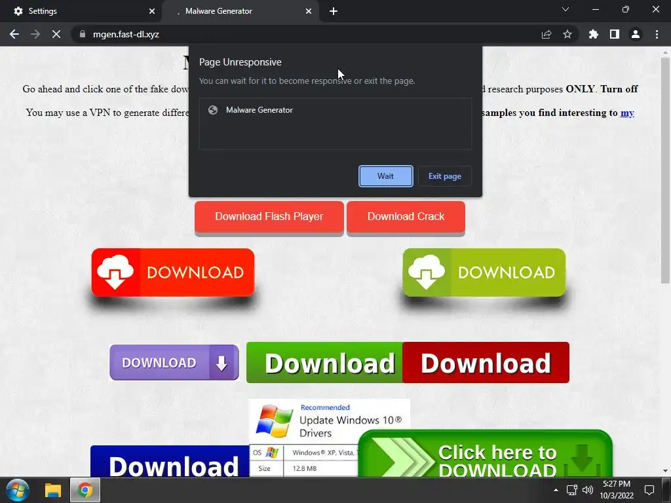Click the scrollbar down arrow
671x503 pixels.
(x=665, y=471)
